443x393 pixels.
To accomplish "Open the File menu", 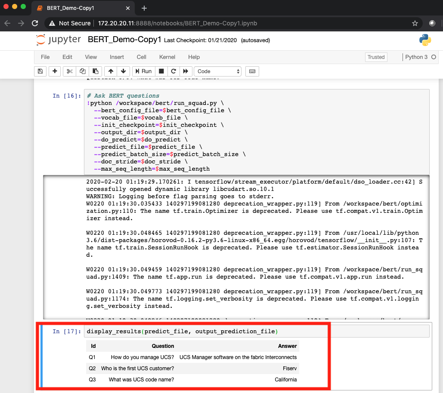I will 45,57.
